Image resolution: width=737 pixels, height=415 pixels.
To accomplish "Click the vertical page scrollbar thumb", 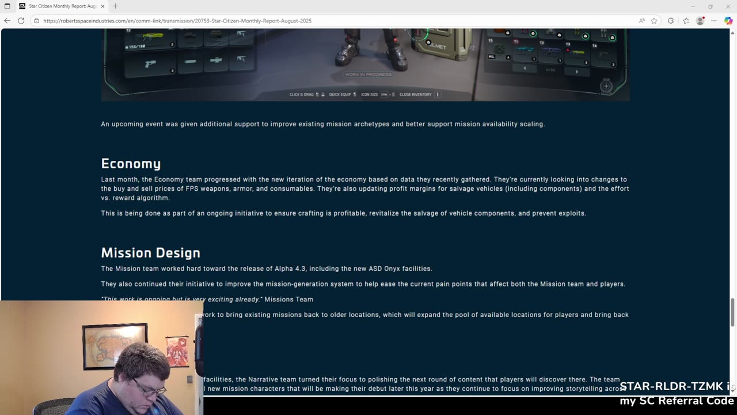I will click(x=733, y=312).
